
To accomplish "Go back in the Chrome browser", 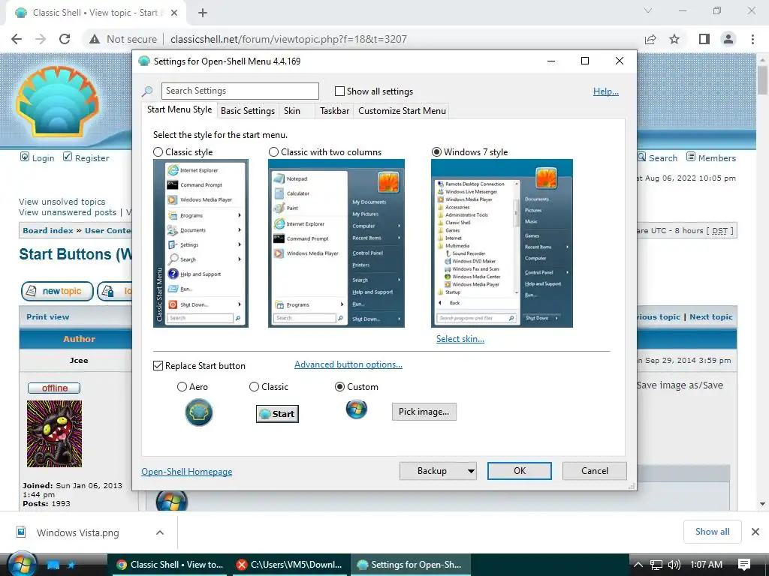I will 17,39.
